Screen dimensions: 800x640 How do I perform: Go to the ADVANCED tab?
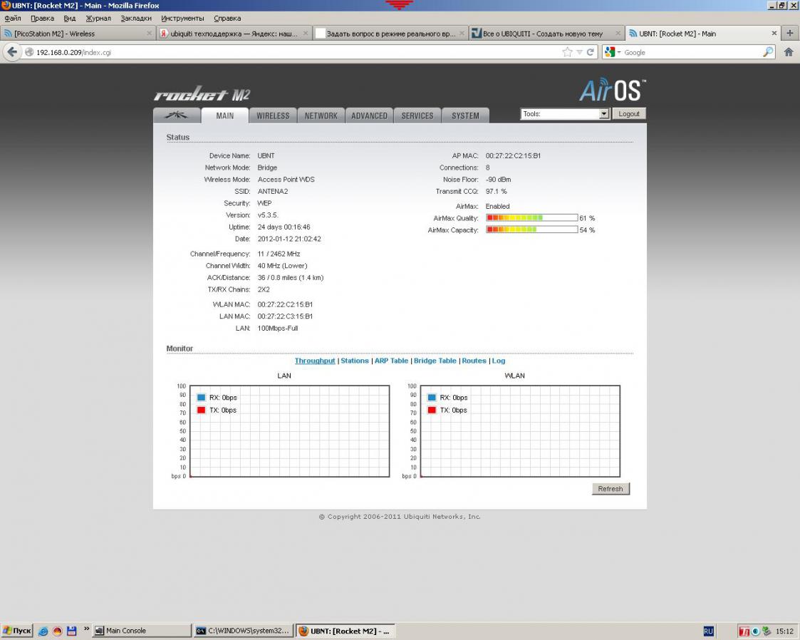coord(370,116)
